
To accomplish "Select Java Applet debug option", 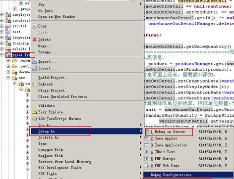I will [x=189, y=138].
